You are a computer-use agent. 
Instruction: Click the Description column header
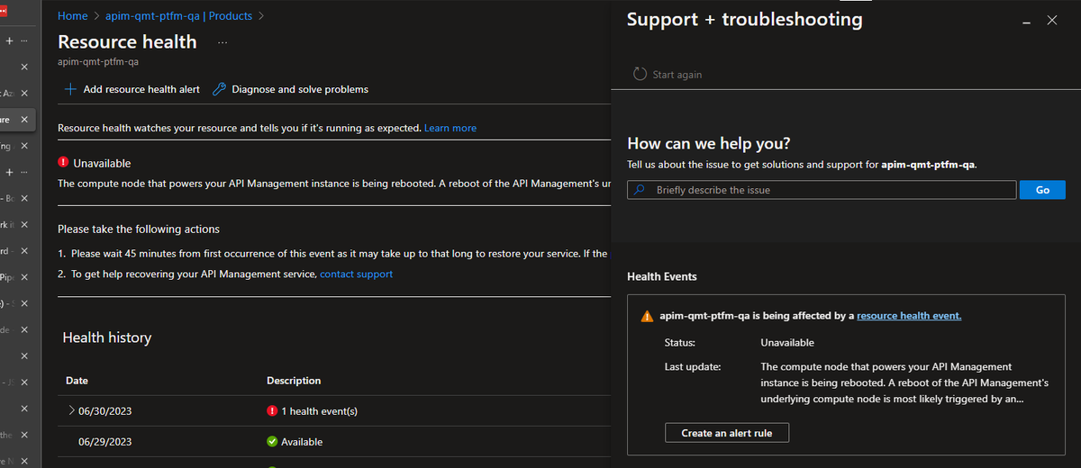(294, 381)
